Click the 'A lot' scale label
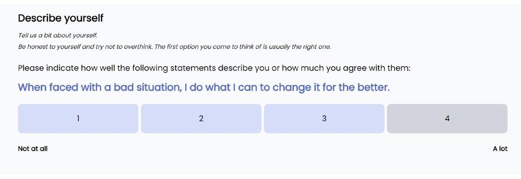The height and width of the screenshot is (179, 521). pyautogui.click(x=500, y=149)
